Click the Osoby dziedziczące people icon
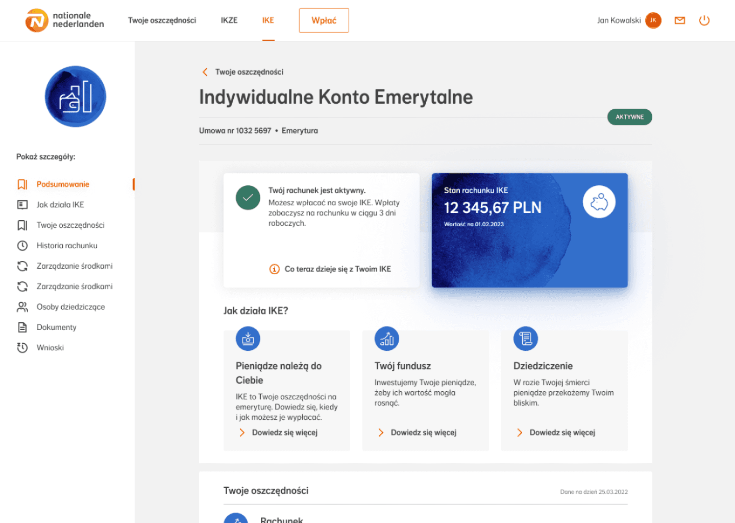This screenshot has height=523, width=735. [x=22, y=307]
